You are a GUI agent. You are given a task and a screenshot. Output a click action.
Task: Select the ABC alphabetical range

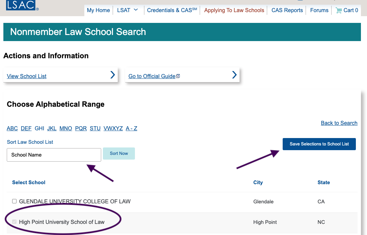tap(12, 128)
